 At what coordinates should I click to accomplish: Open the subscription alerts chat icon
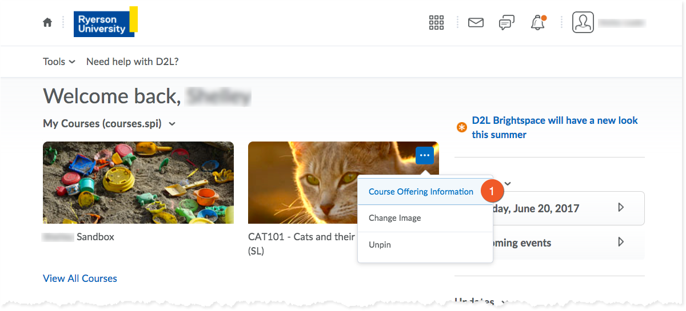point(506,23)
